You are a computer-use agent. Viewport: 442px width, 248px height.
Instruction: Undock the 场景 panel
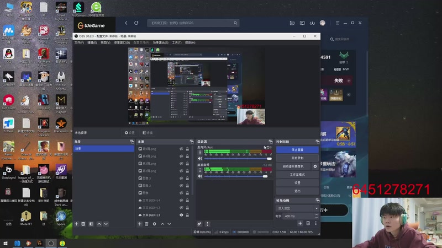coord(132,142)
